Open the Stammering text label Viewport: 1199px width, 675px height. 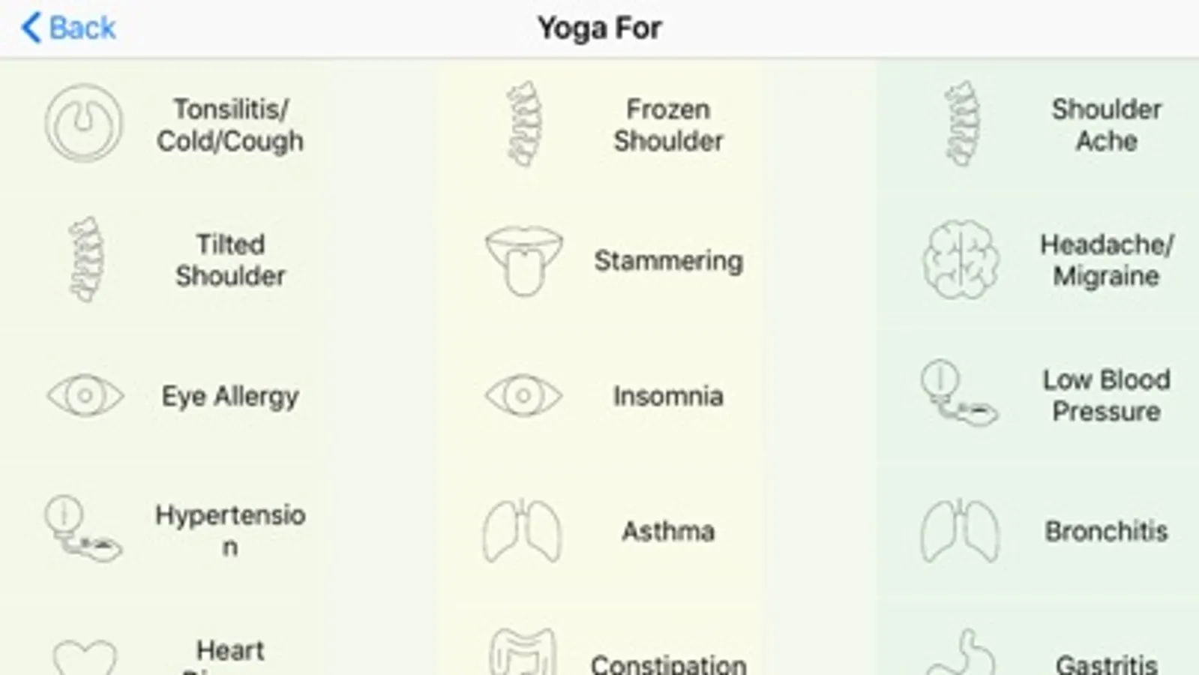668,261
